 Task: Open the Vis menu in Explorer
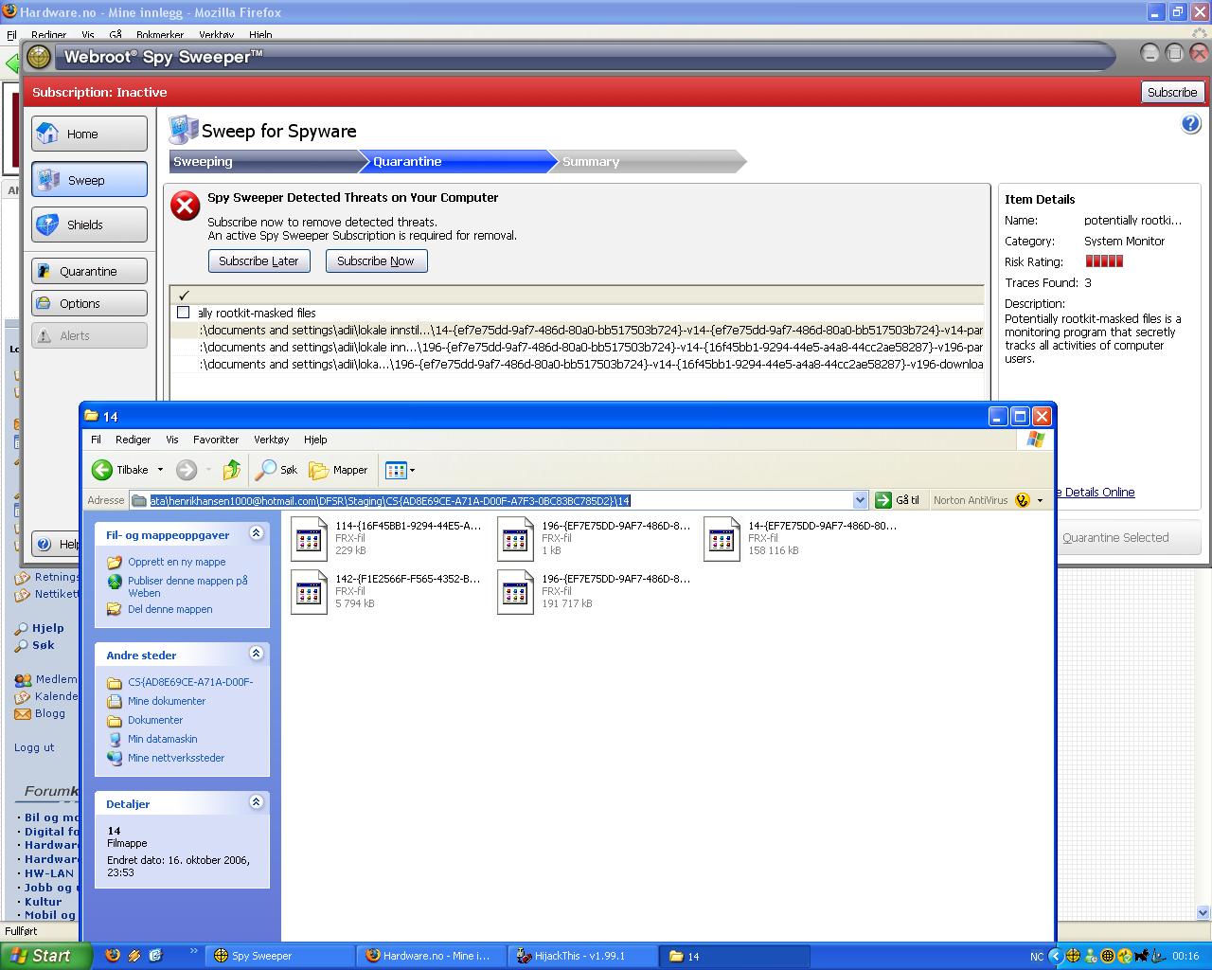click(172, 440)
